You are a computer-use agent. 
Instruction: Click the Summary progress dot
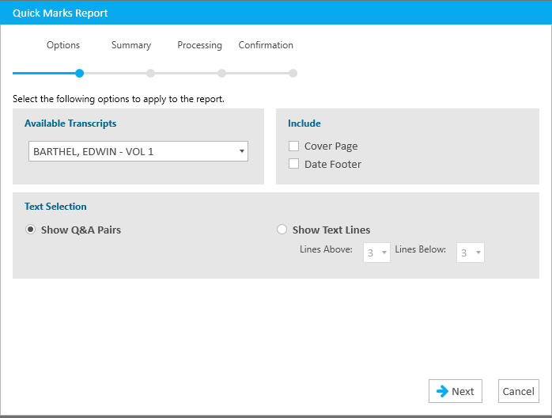click(151, 74)
